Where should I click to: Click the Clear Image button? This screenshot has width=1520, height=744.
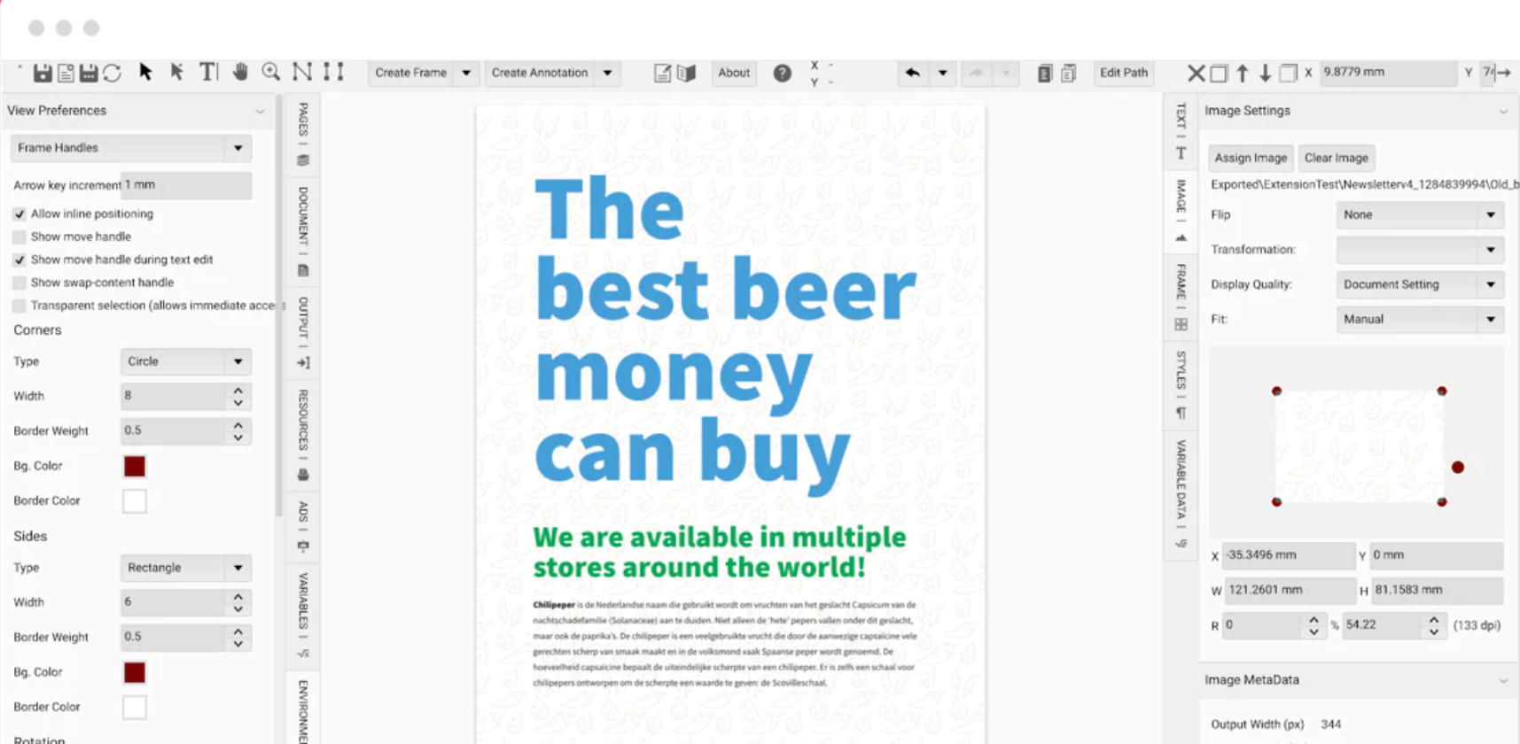tap(1337, 158)
